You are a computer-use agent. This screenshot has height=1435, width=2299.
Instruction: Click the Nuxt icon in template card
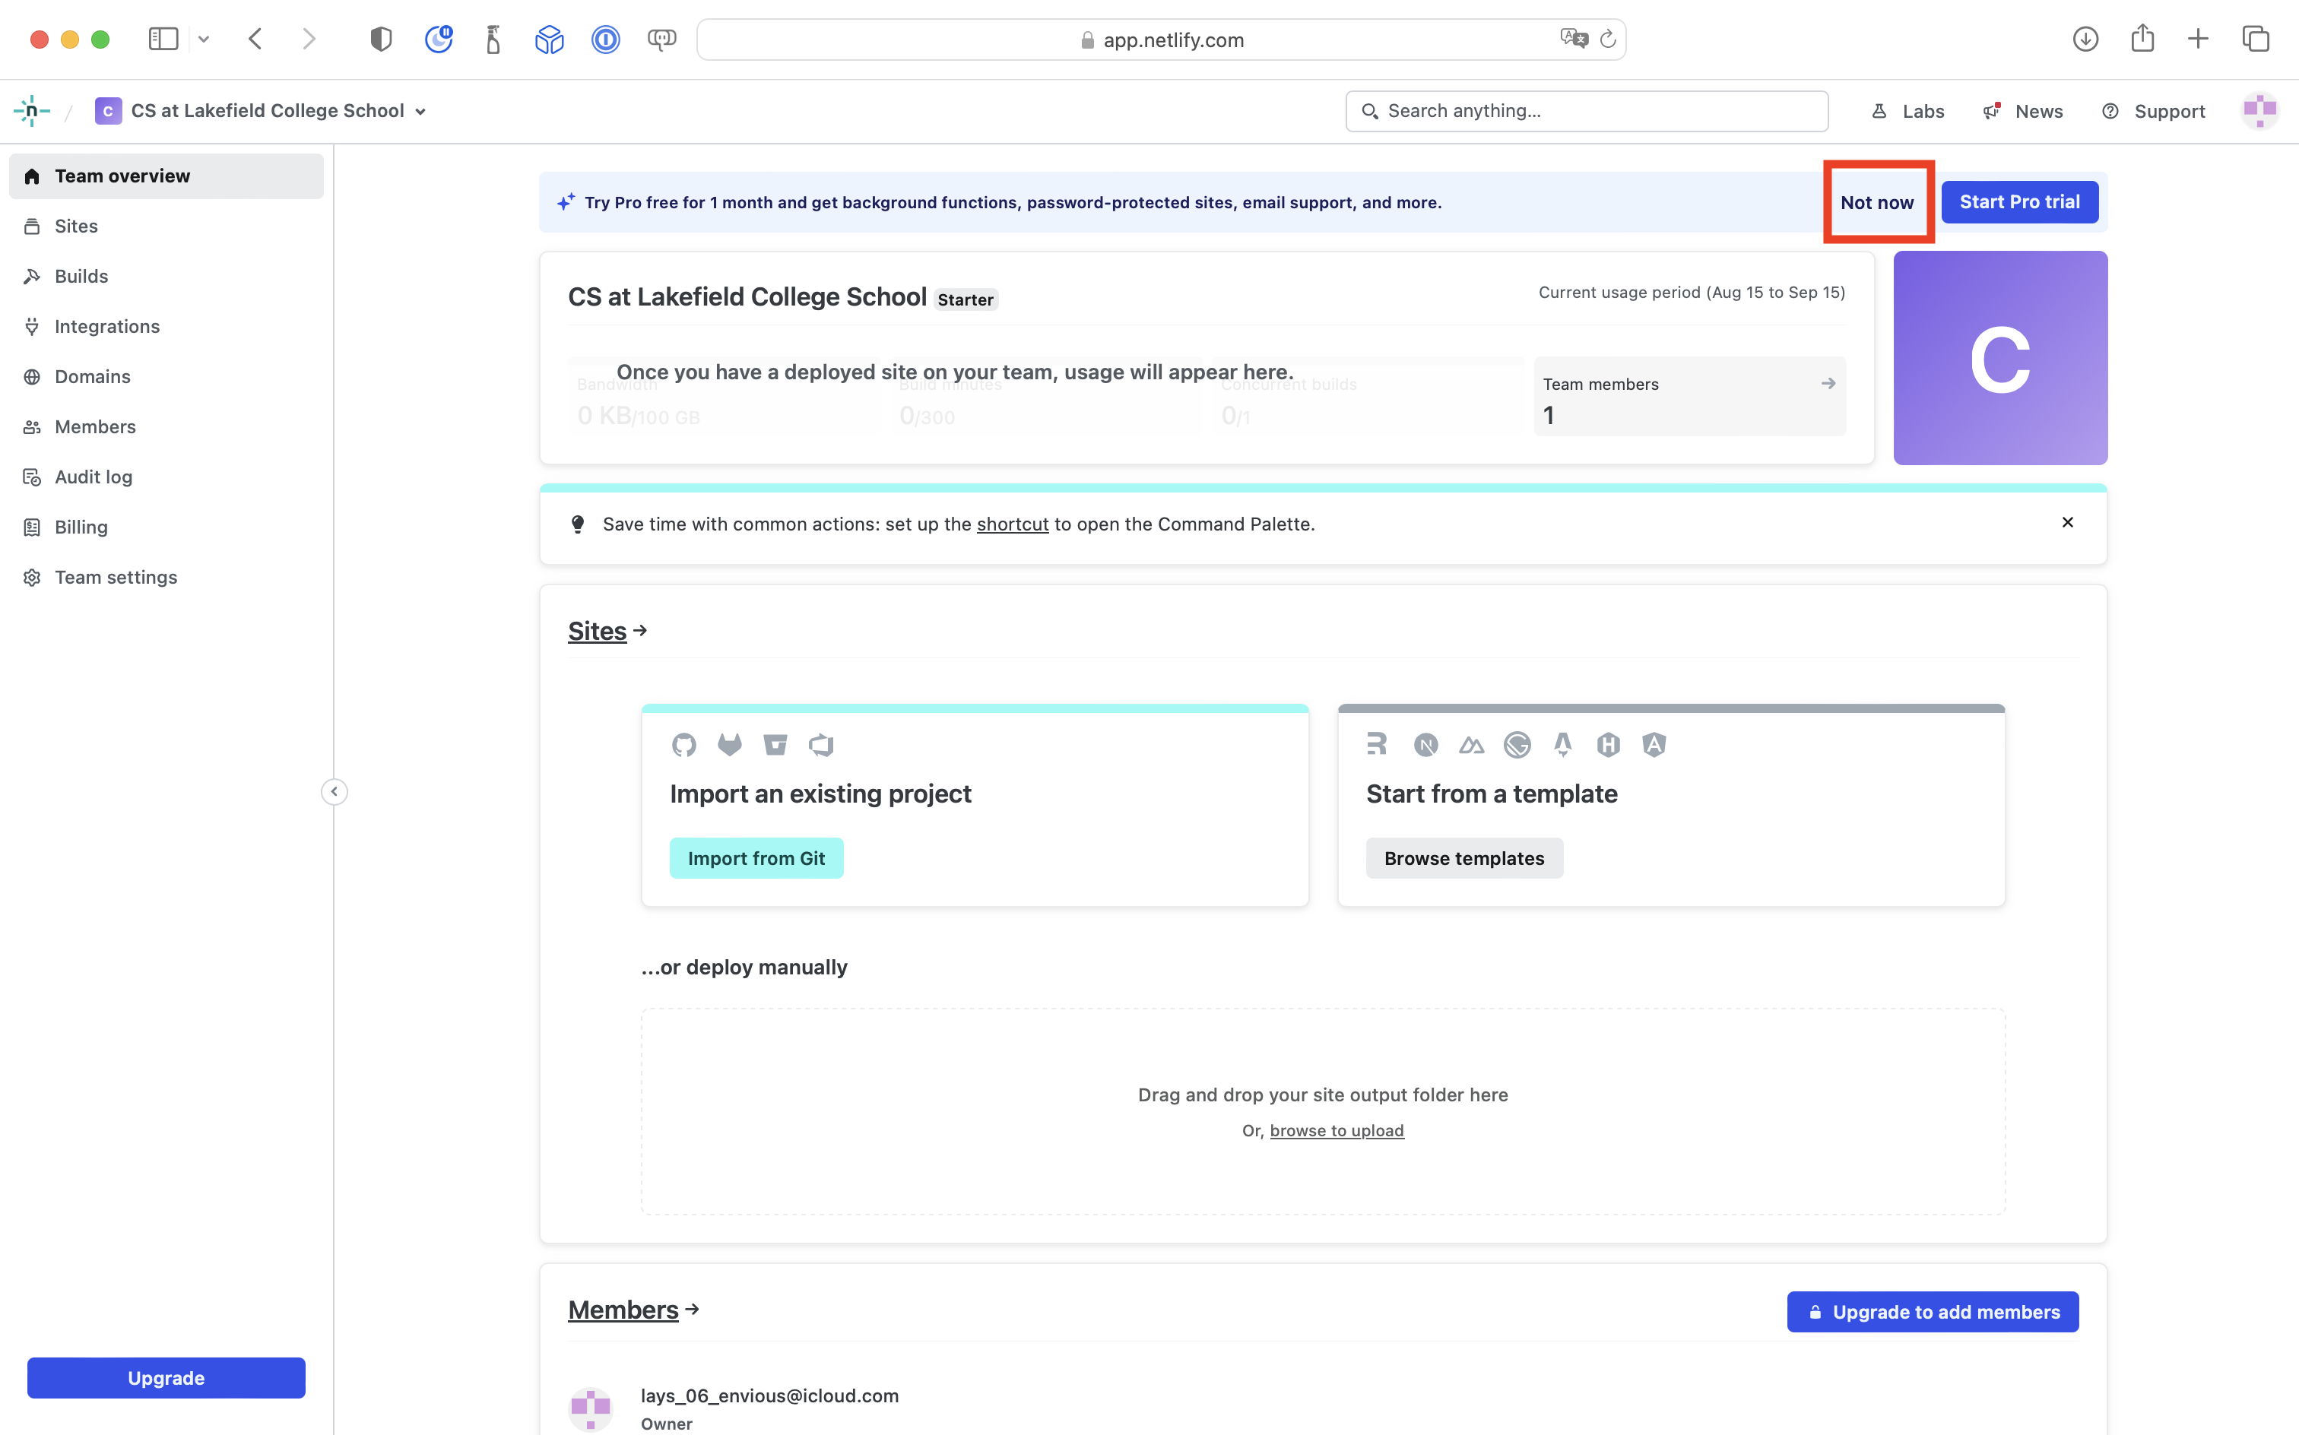click(x=1471, y=745)
